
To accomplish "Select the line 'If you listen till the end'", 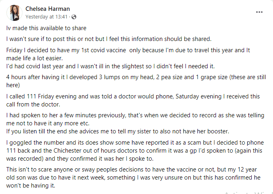I will (118, 131).
